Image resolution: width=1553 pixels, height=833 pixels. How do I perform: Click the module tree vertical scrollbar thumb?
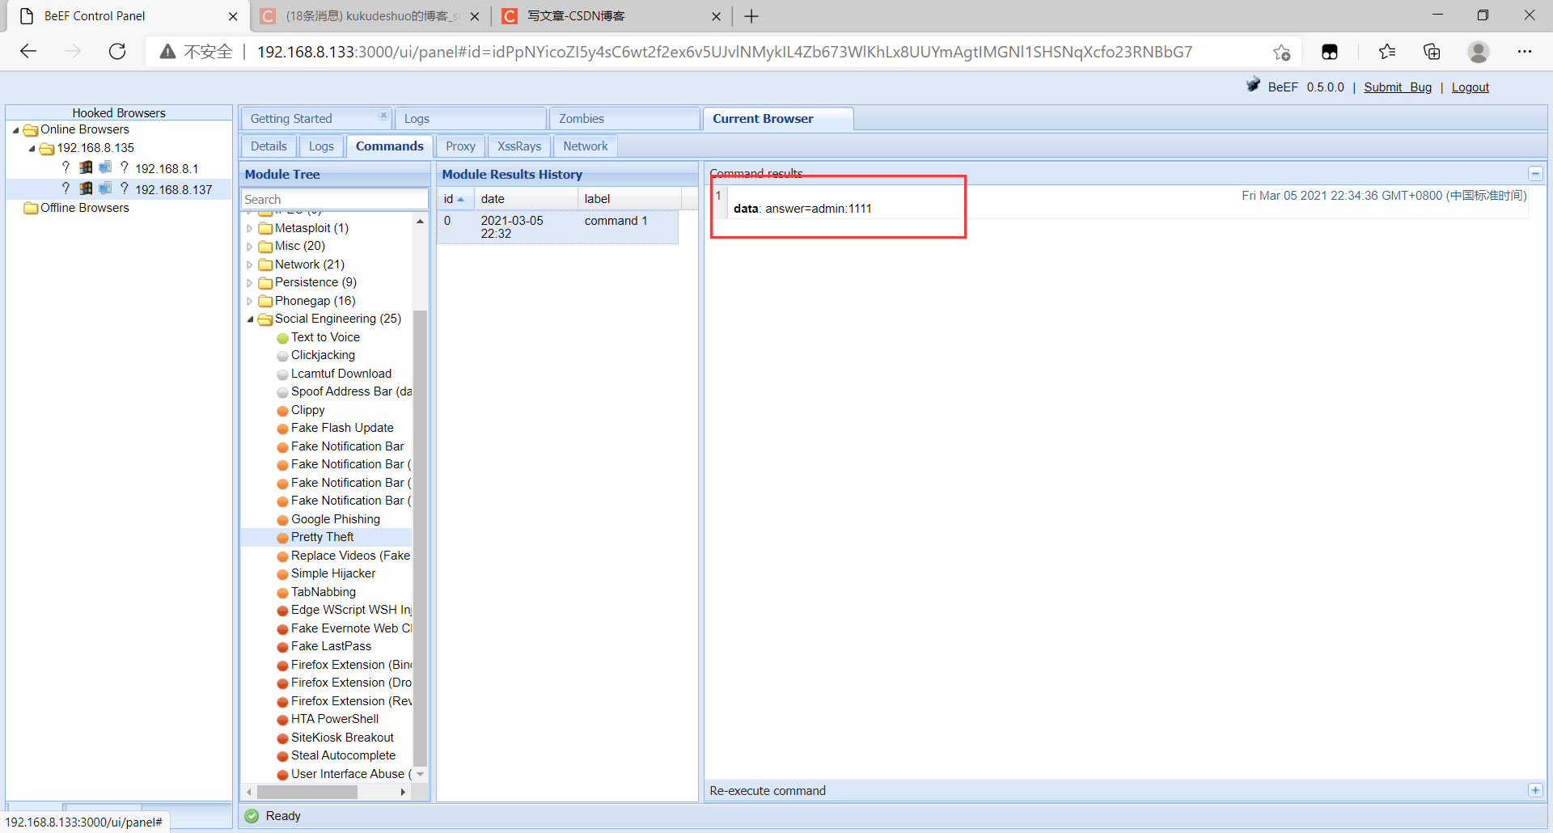pyautogui.click(x=420, y=538)
